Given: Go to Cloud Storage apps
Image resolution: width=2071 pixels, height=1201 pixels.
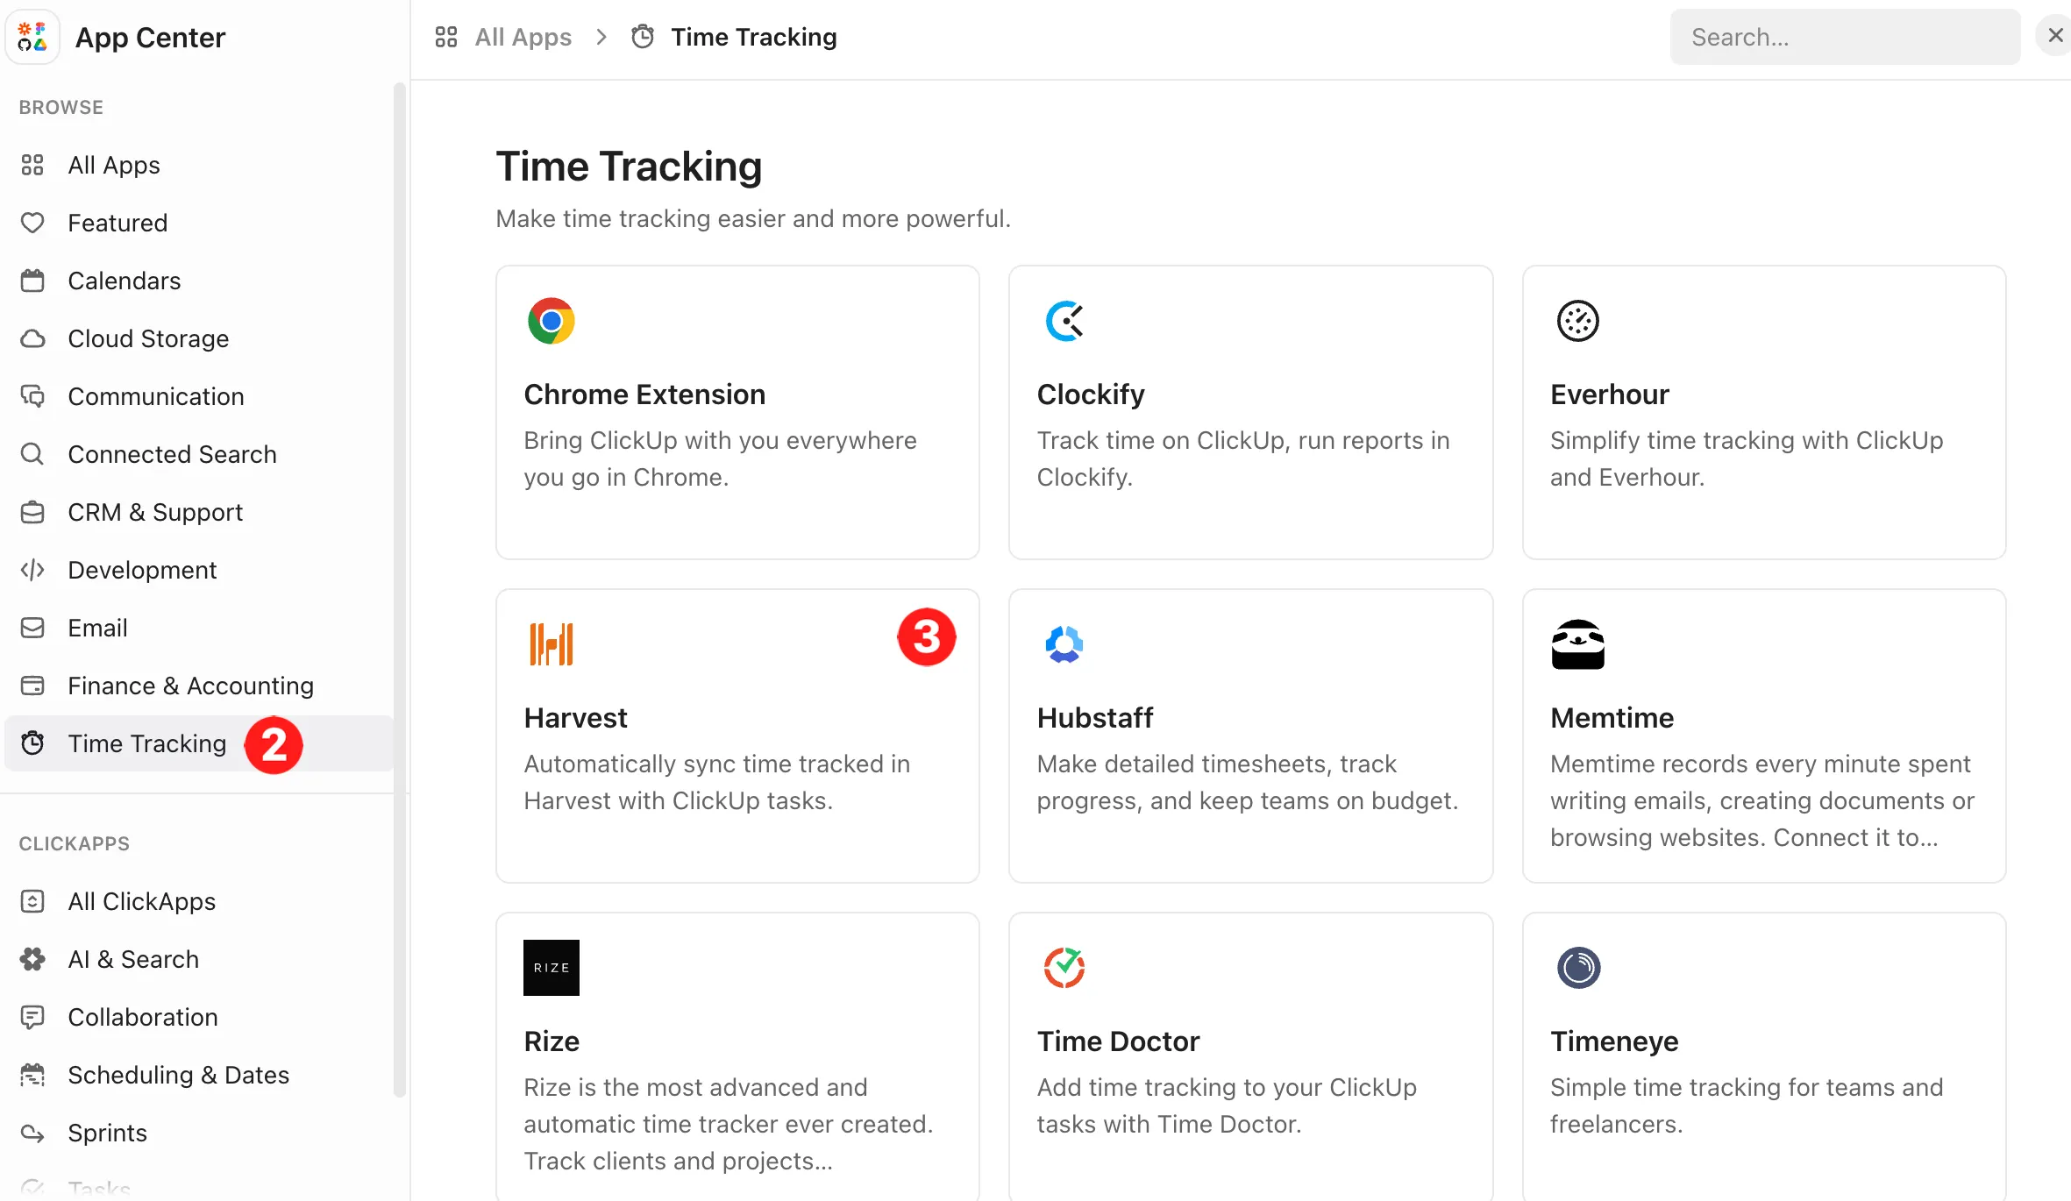Looking at the screenshot, I should click(148, 338).
